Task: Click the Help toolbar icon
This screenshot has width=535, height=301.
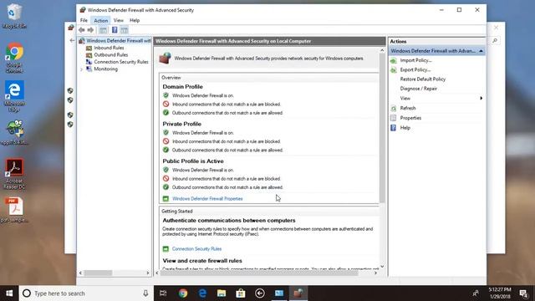Action: coord(115,30)
